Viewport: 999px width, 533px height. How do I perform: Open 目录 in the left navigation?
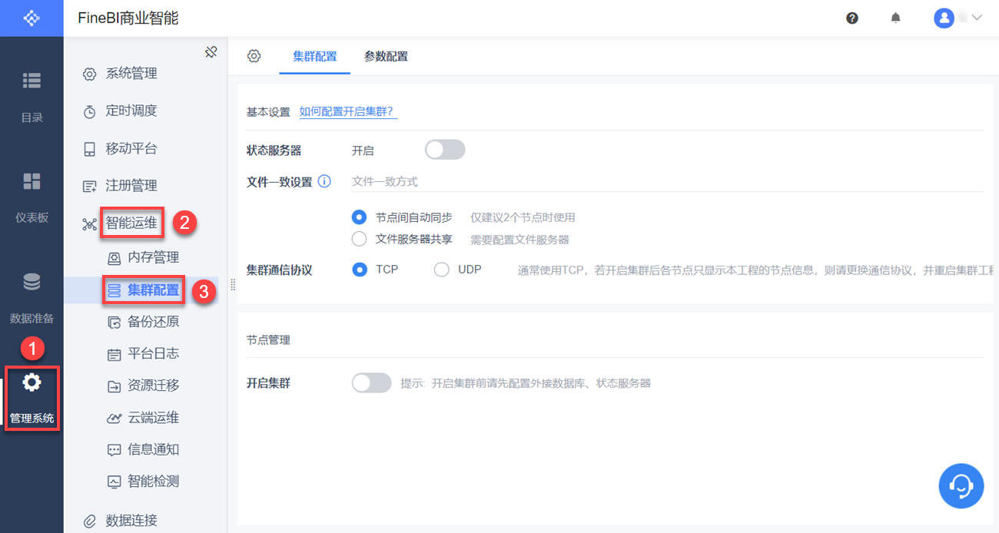32,95
